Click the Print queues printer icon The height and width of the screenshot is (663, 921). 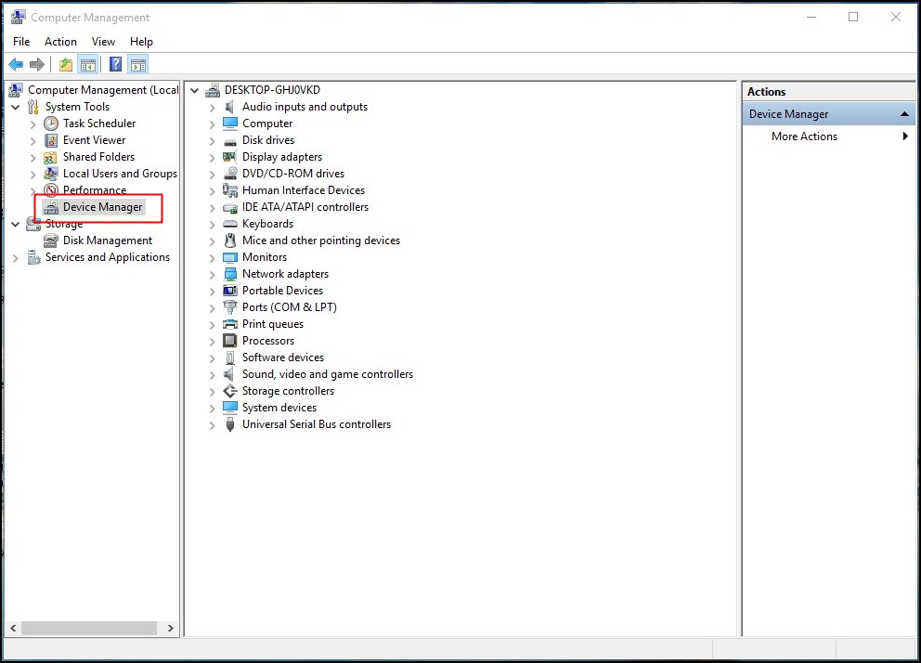coord(229,324)
